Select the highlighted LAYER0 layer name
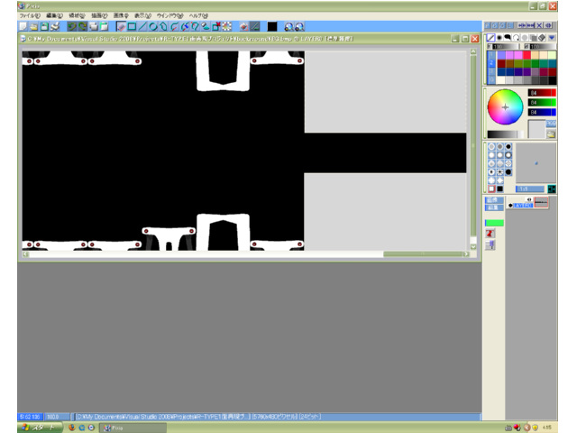Viewport: 577px width, 433px height. coord(523,206)
